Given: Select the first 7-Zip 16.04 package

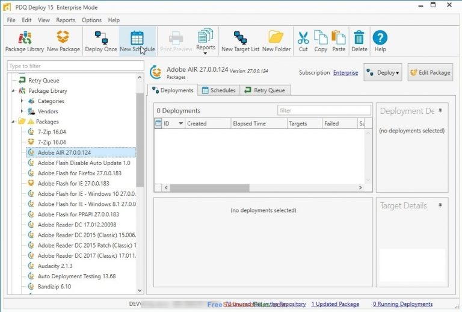Looking at the screenshot, I should (x=52, y=132).
